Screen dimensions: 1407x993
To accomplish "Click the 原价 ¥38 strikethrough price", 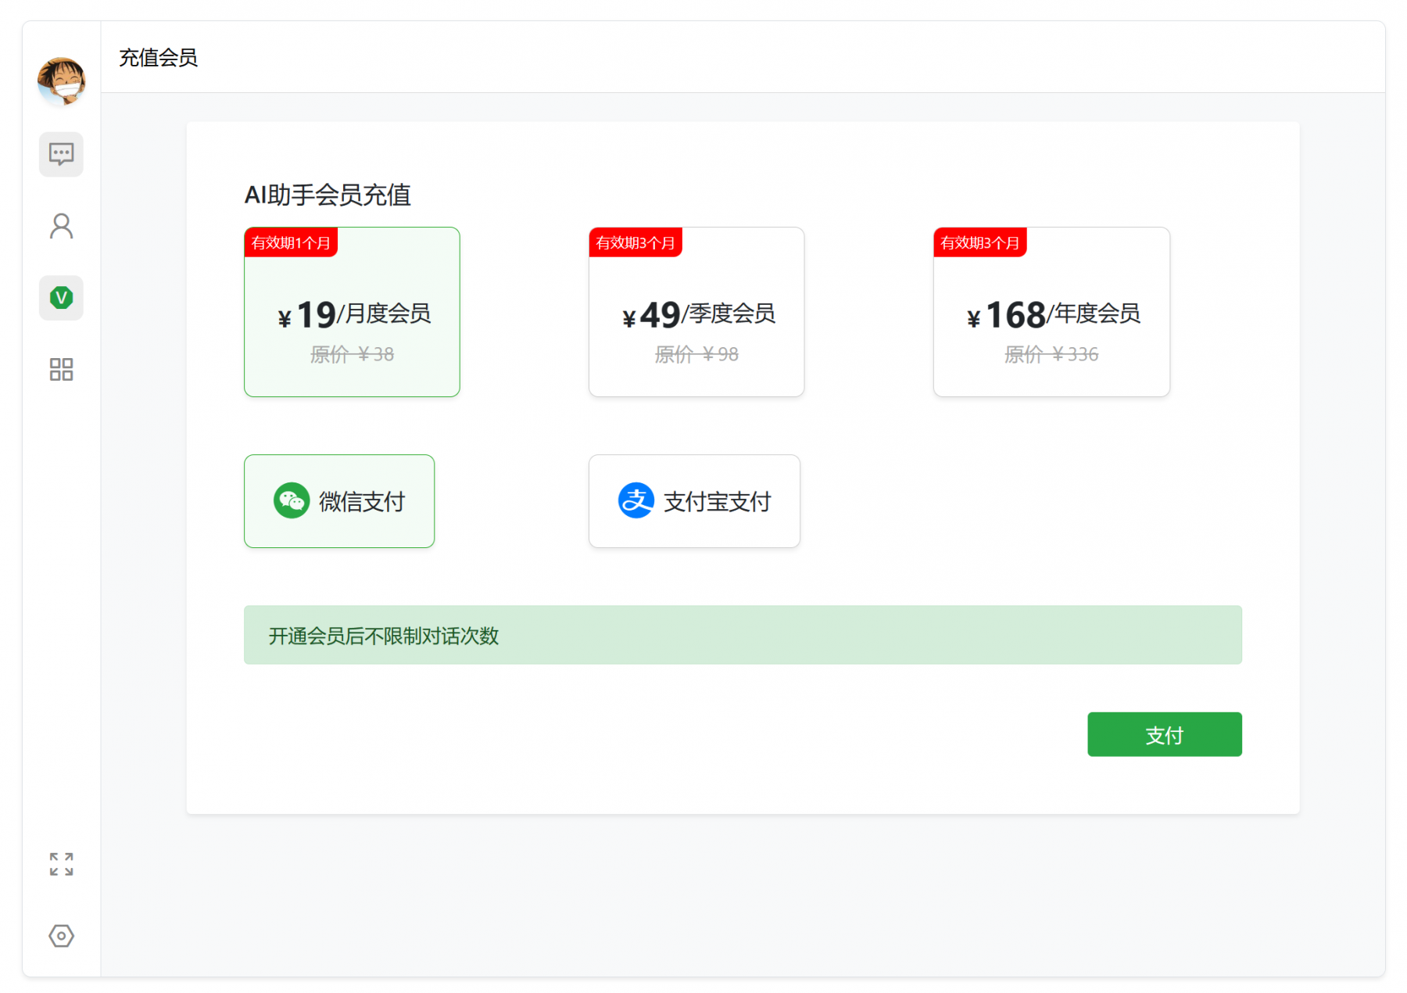I will pos(352,355).
